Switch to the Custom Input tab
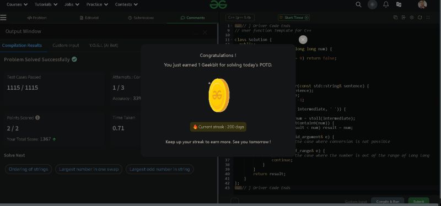This screenshot has height=206, width=441. click(x=66, y=45)
